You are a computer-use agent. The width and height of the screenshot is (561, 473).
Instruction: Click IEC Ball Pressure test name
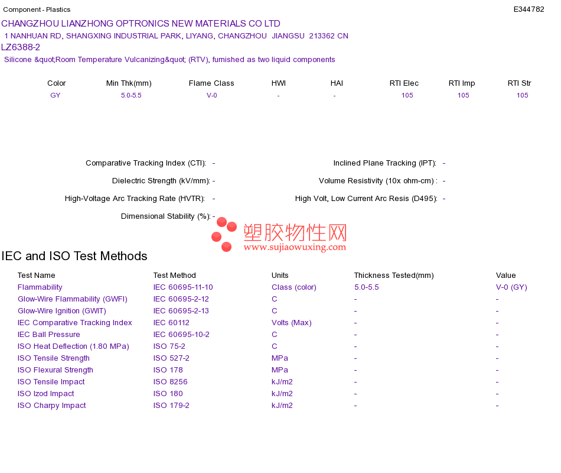[48, 334]
